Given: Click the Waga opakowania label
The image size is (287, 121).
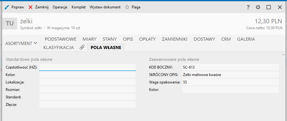Looking at the screenshot, I should tap(165, 82).
